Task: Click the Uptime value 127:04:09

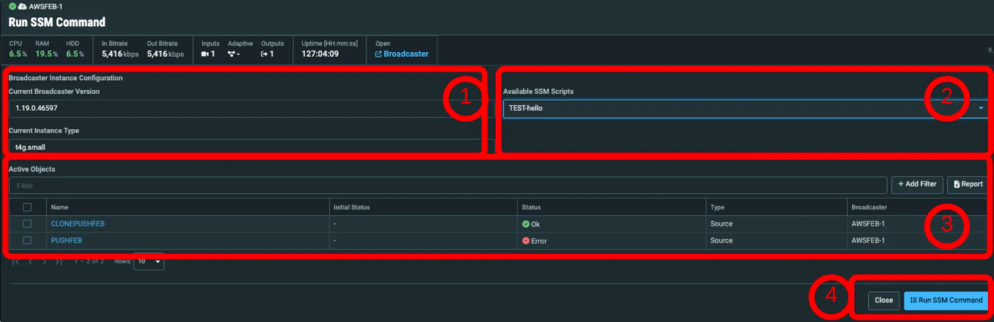Action: 320,54
